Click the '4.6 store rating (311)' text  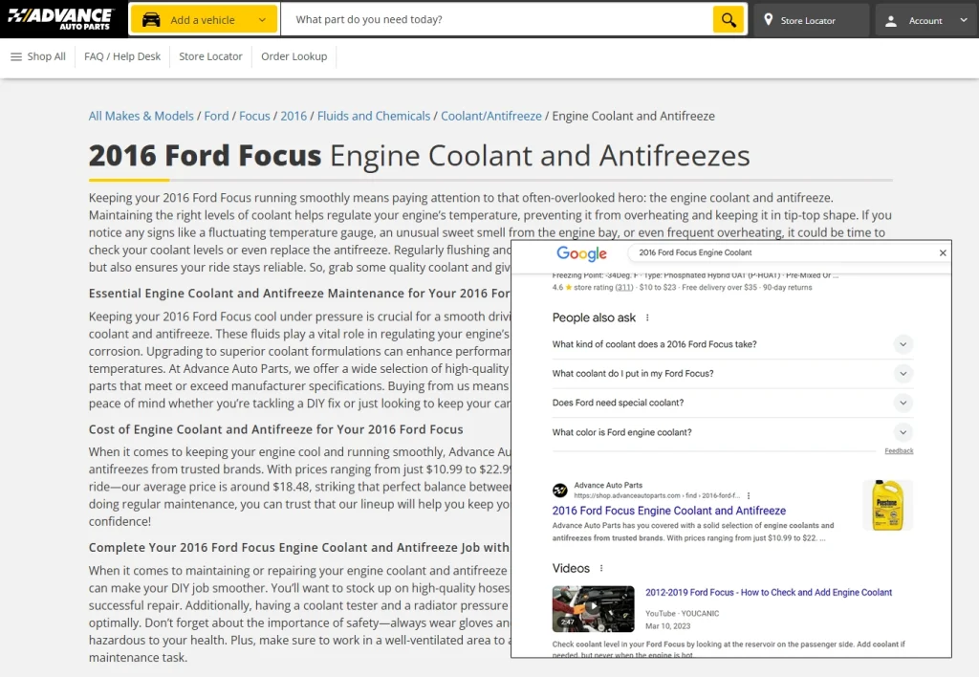pos(592,287)
